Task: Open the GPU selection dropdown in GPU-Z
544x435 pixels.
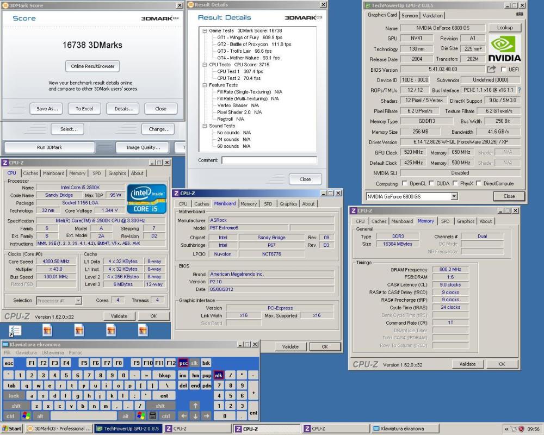Action: 454,197
